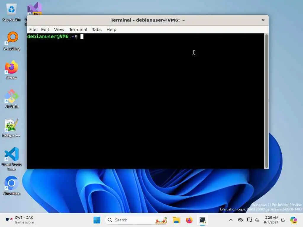Image resolution: width=303 pixels, height=227 pixels.
Task: Open the Copilot Preview taskbar icon
Action: coord(294,220)
